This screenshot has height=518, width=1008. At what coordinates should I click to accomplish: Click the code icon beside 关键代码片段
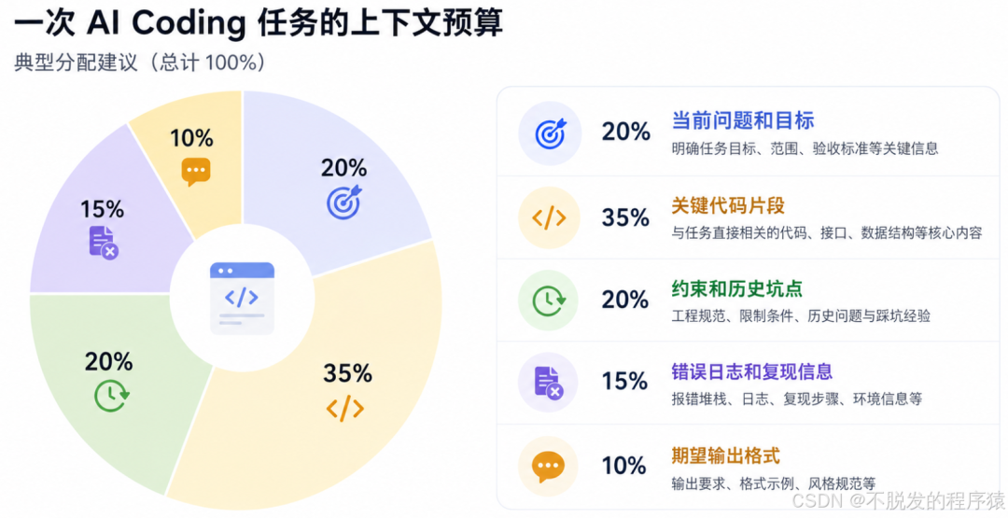[549, 217]
